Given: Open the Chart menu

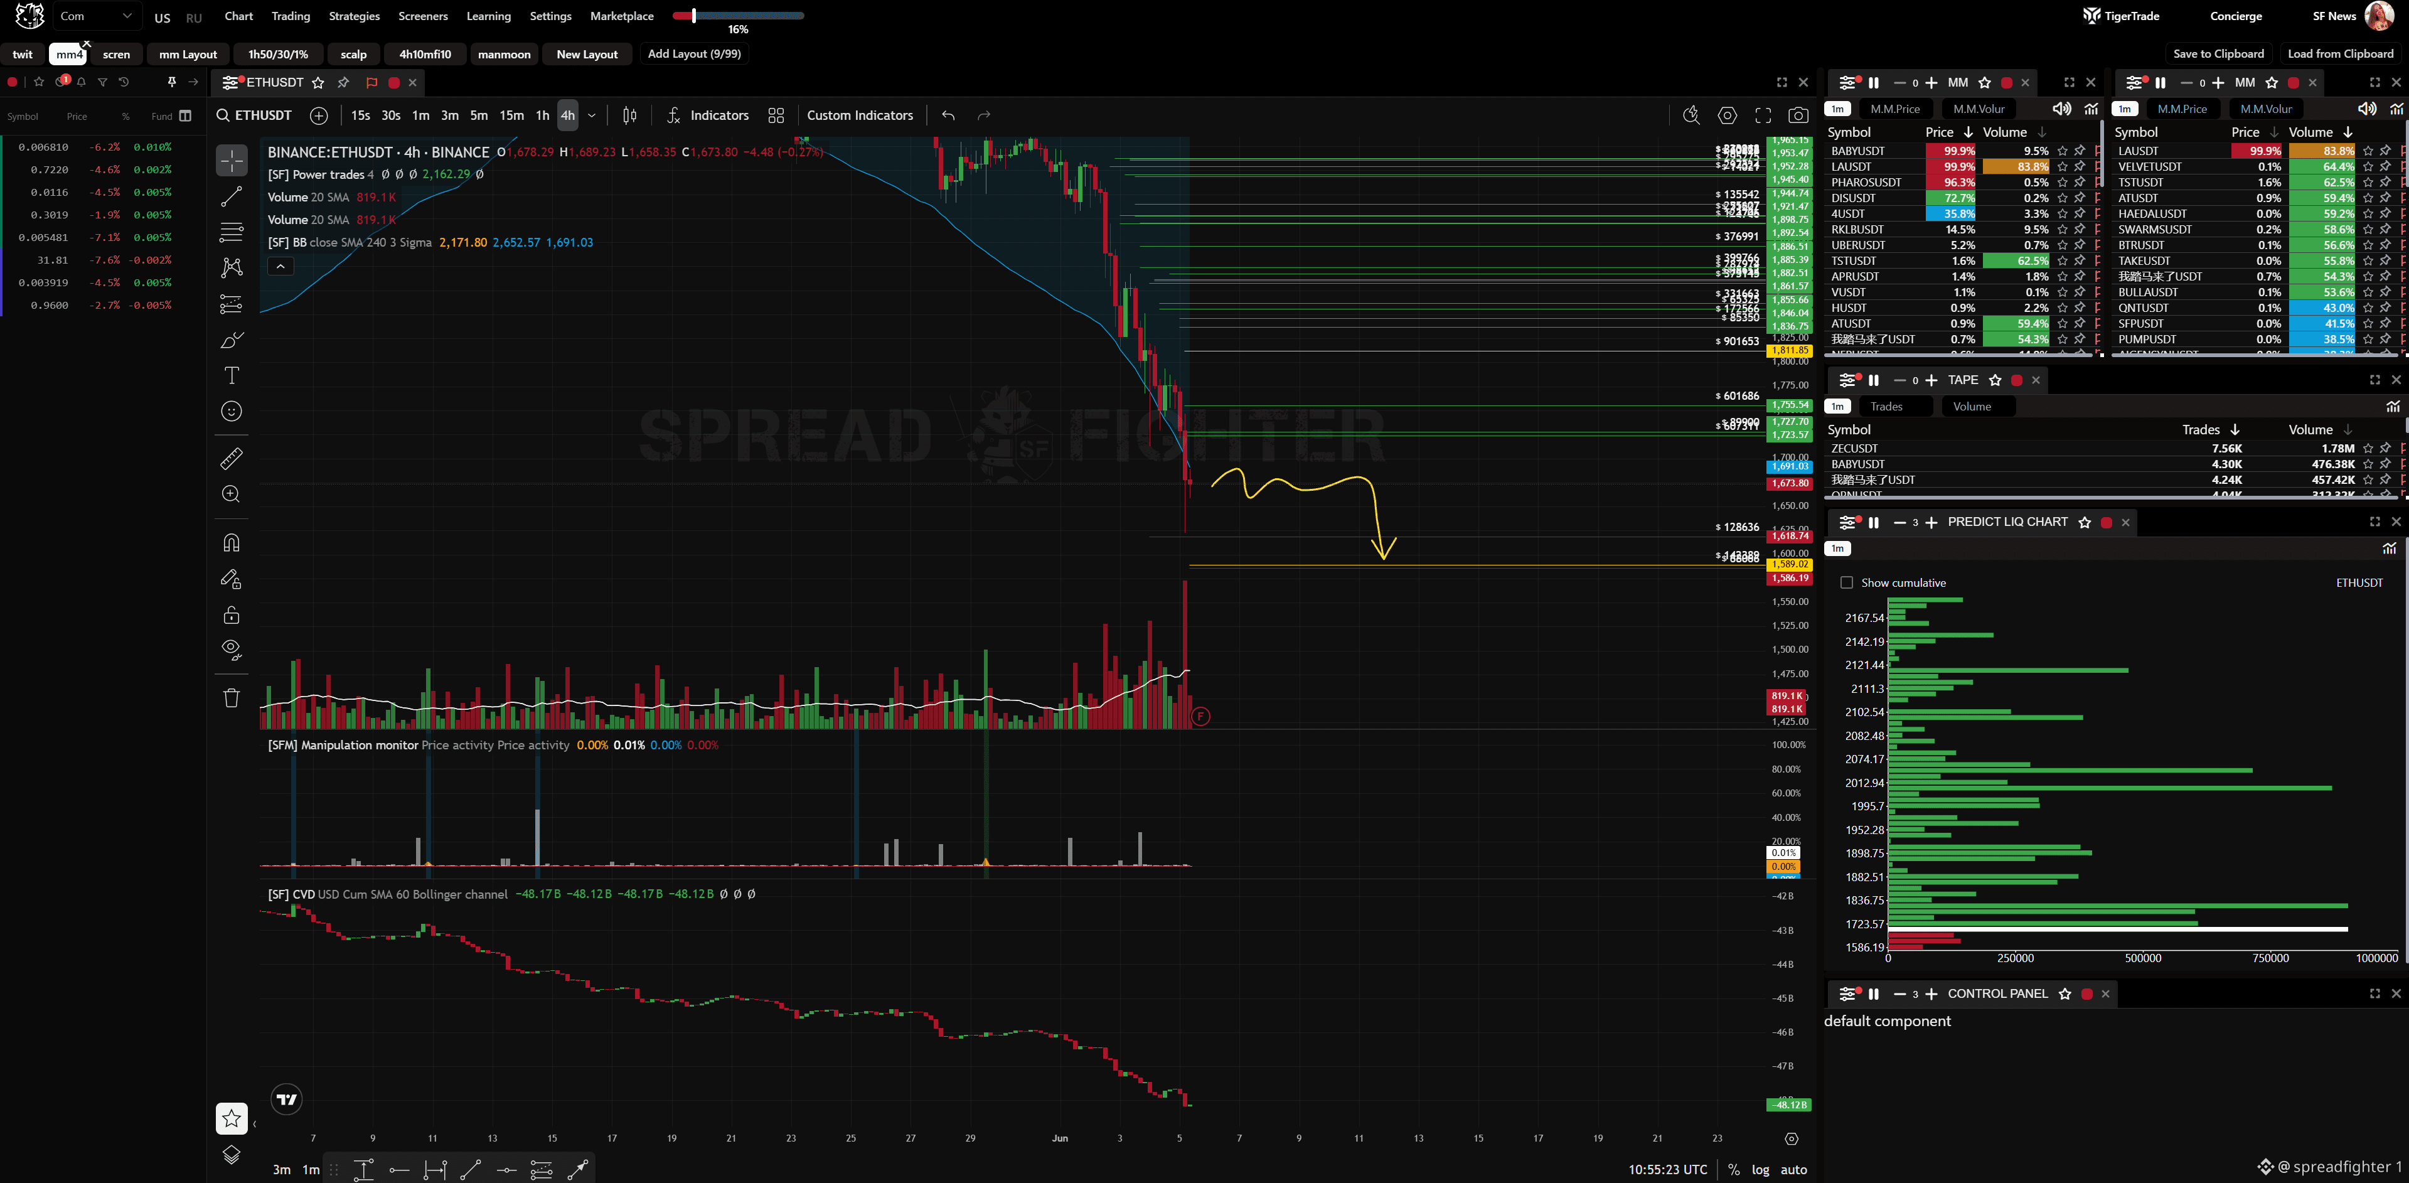Looking at the screenshot, I should (x=238, y=16).
